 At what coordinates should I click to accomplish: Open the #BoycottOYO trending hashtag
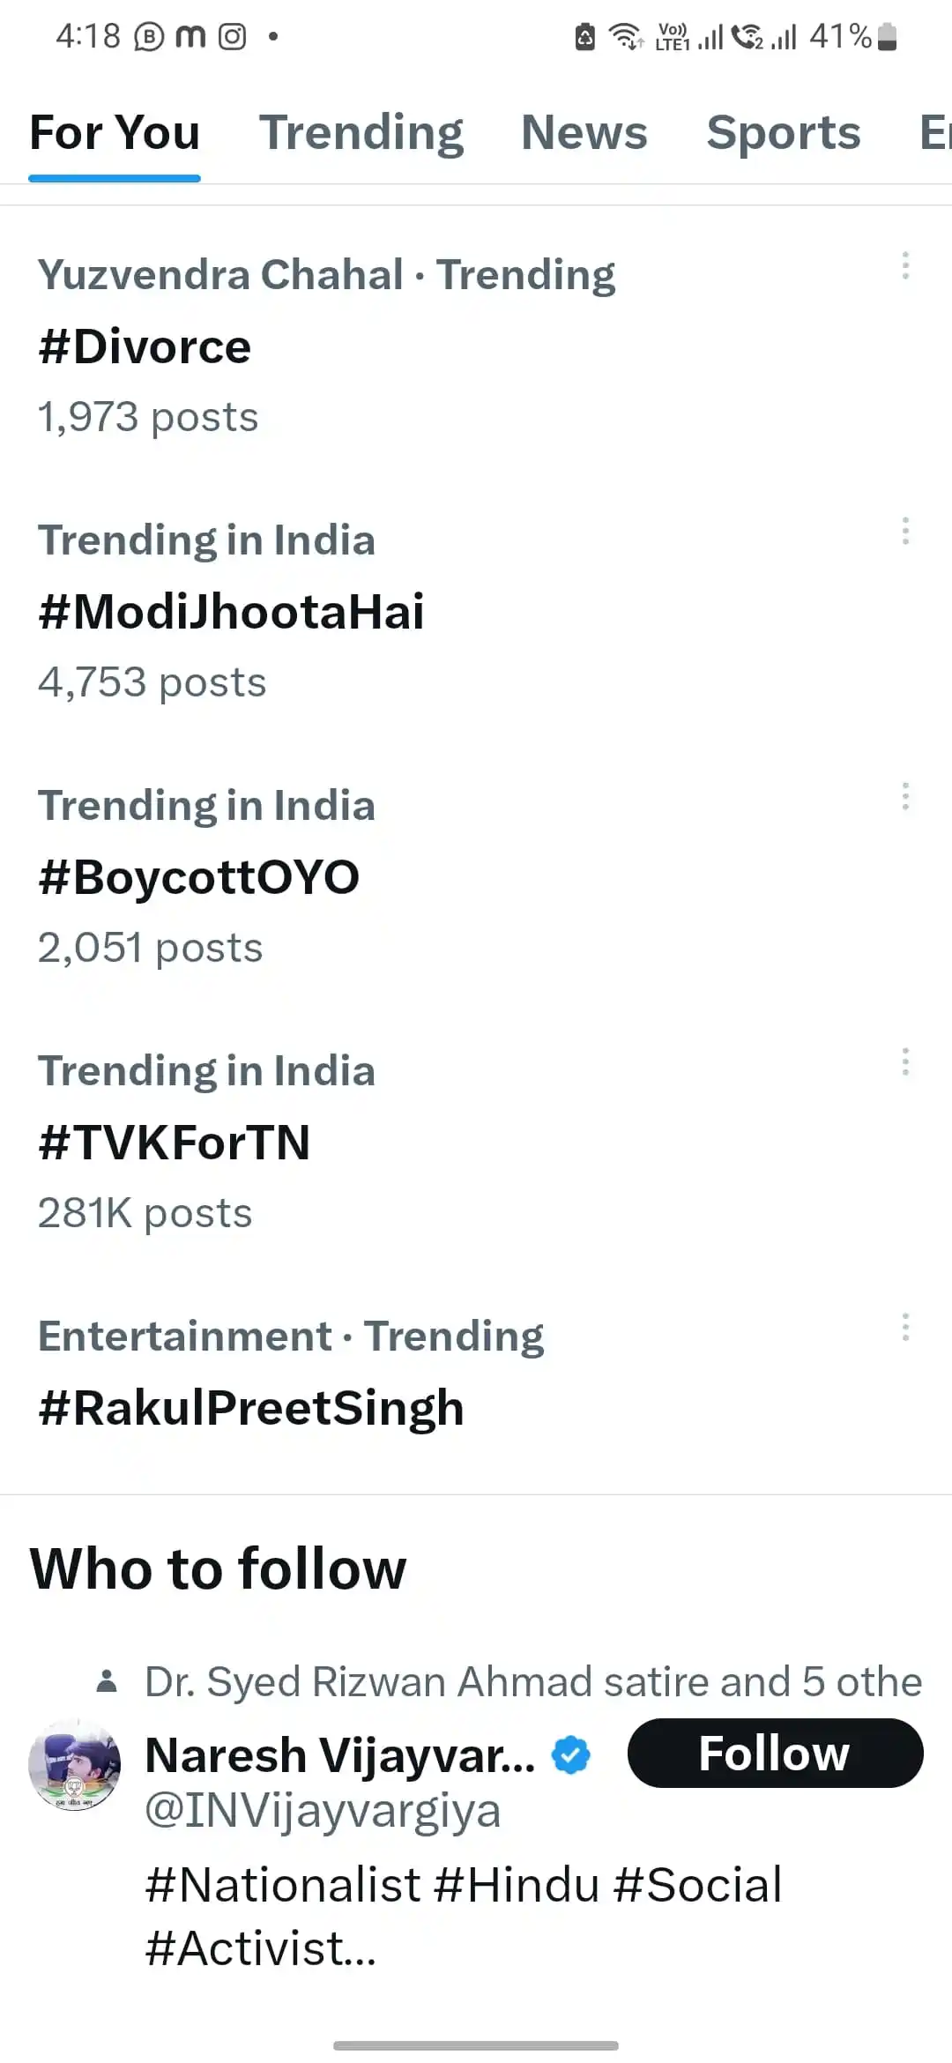point(199,877)
